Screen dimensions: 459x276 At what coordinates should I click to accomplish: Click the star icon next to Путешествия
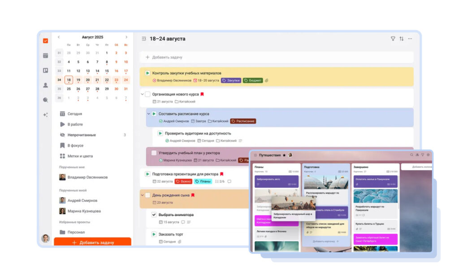point(284,155)
